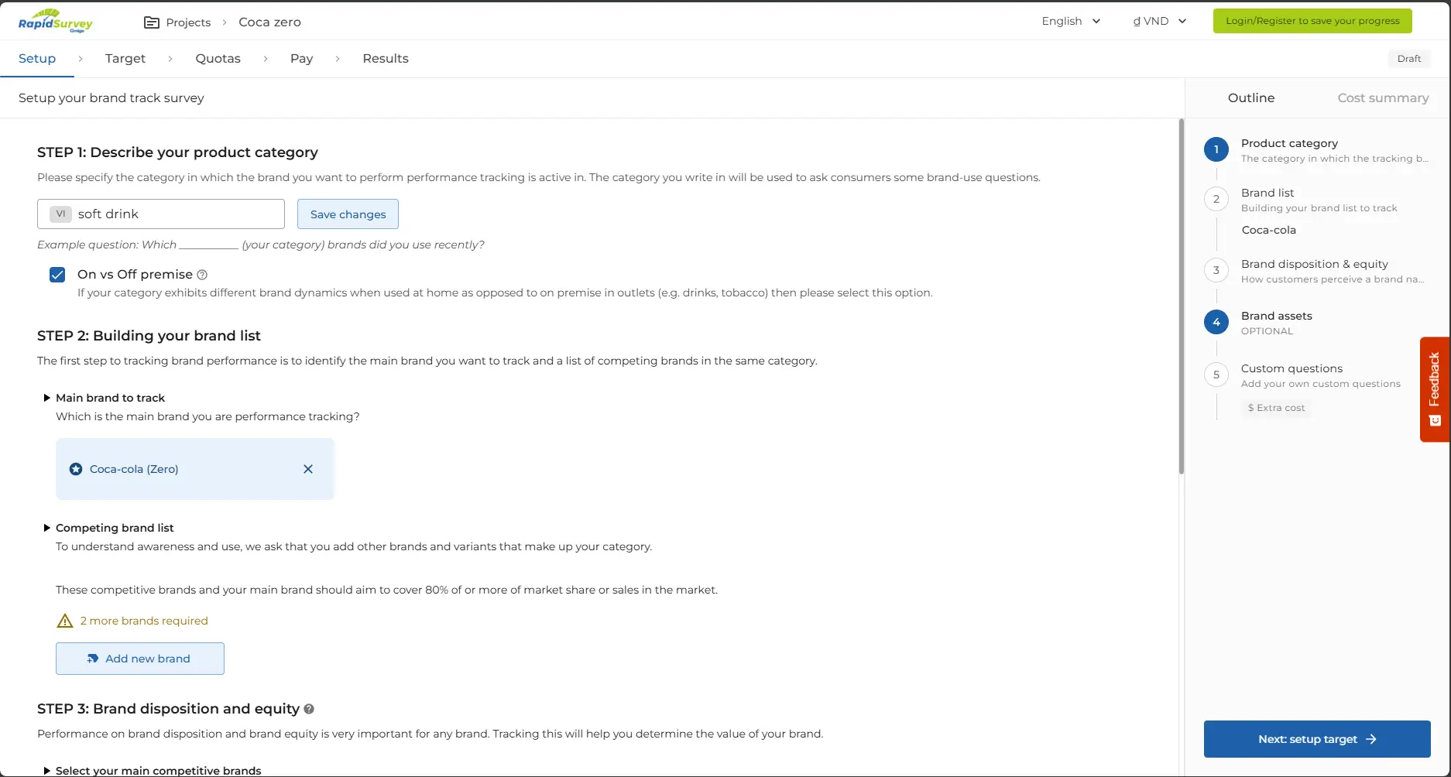Click the warning icon for required brands
This screenshot has width=1451, height=777.
pyautogui.click(x=65, y=621)
